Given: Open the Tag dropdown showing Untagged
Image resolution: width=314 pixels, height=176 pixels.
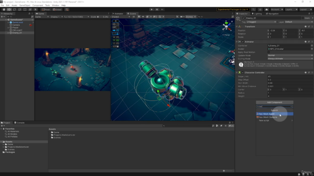Looking at the screenshot, I should tap(261, 22).
